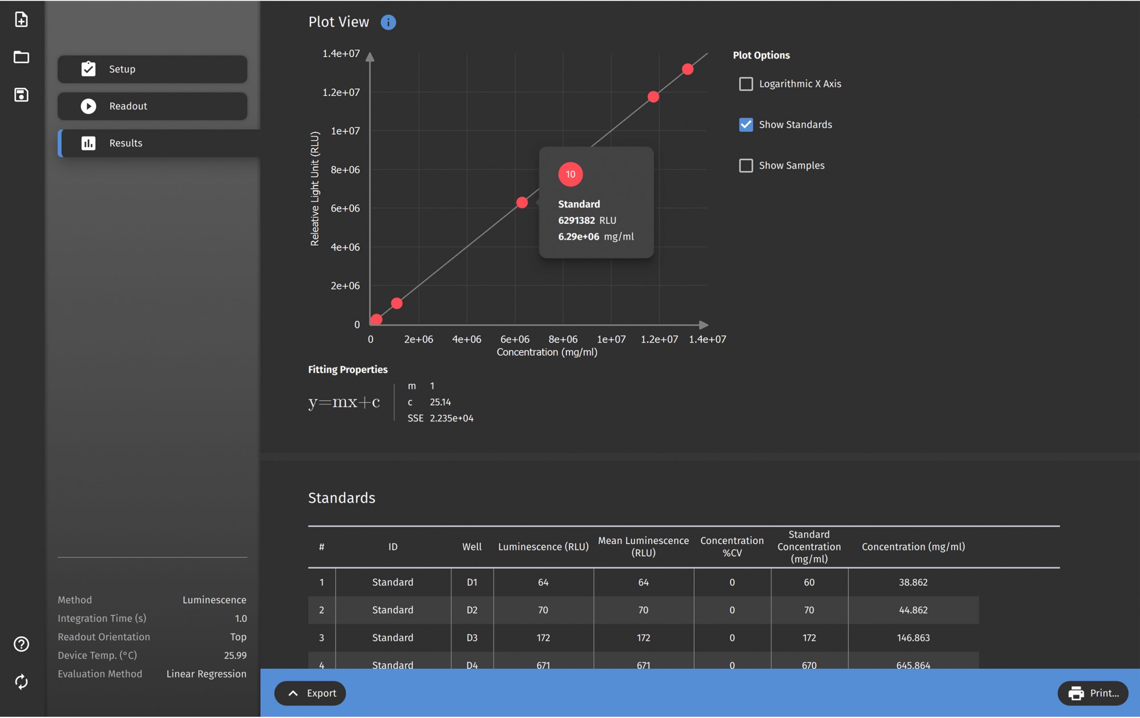The image size is (1140, 718).
Task: Click the printer icon in Print button
Action: 1076,694
